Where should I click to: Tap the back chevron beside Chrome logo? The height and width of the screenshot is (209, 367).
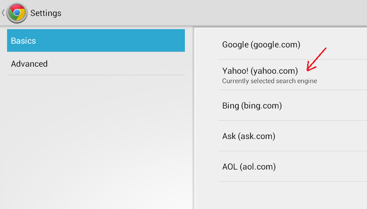pyautogui.click(x=3, y=13)
